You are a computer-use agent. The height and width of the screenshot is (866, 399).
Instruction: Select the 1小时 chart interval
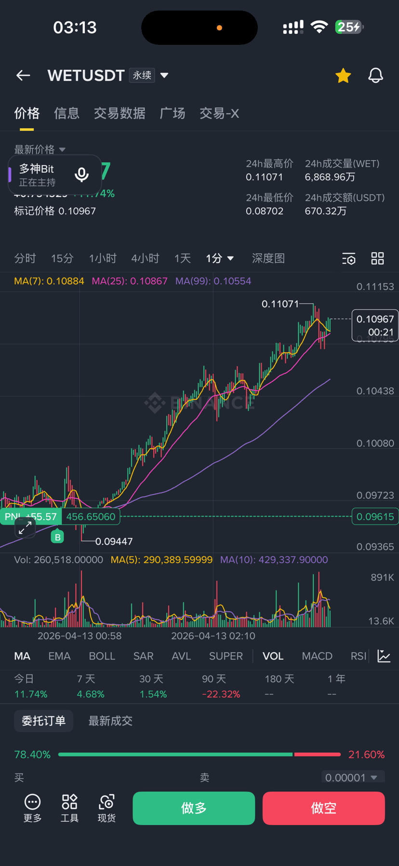[x=103, y=259]
